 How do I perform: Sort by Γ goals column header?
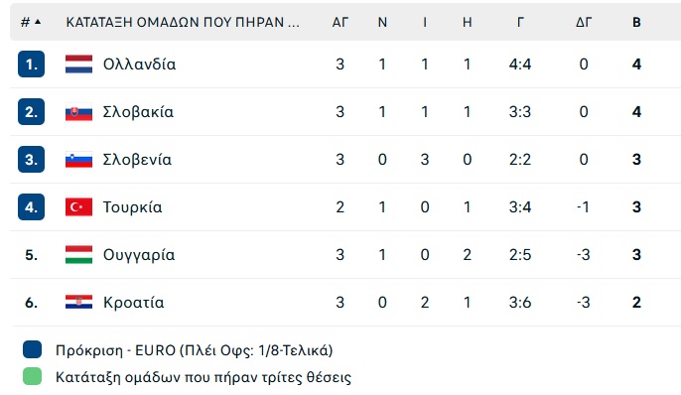(520, 22)
